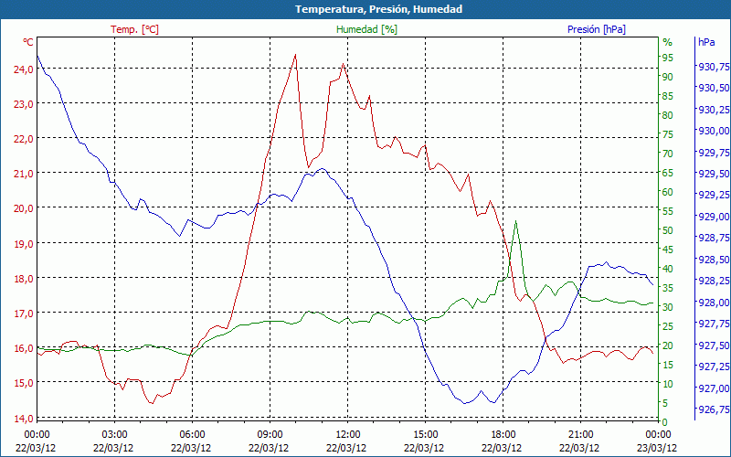Image resolution: width=731 pixels, height=457 pixels.
Task: Click the 926,75 pressure axis value
Action: pos(714,409)
